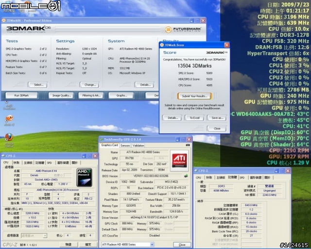Open 關於 tab in CPU-Z processor window
Image resolution: width=311 pixels, height=249 pixels.
click(x=75, y=163)
